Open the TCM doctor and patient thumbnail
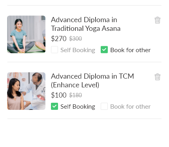Image resolution: width=169 pixels, height=147 pixels. pos(26,91)
